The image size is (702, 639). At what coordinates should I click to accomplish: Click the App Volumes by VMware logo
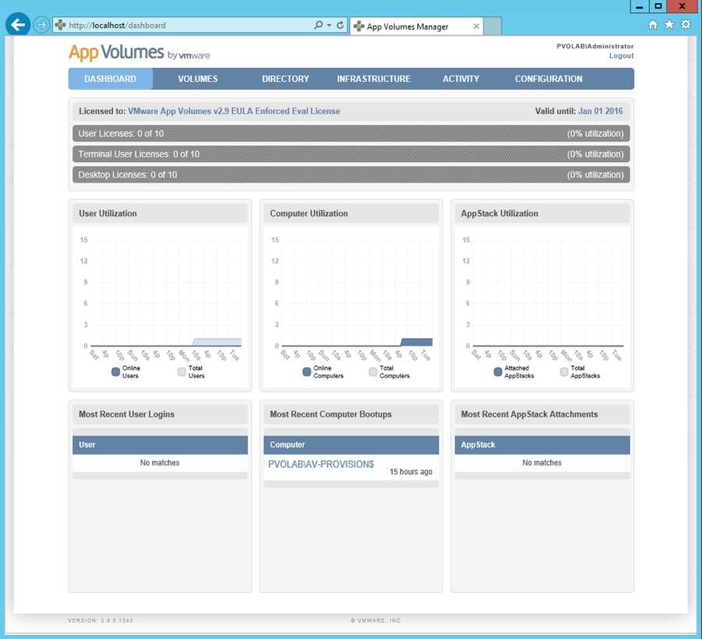click(x=140, y=53)
